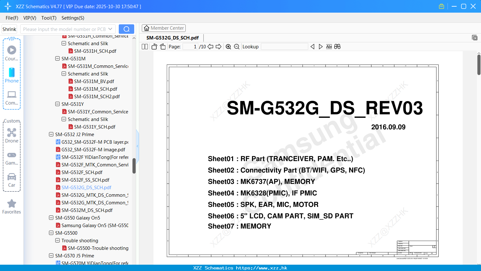Collapse the SM-G532 J2 Prime node

point(51,134)
